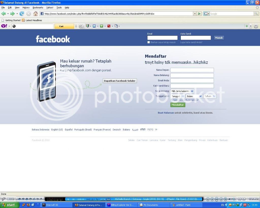The image size is (260, 208).
Task: Expand the address bar history dropdown
Action: coord(195,14)
